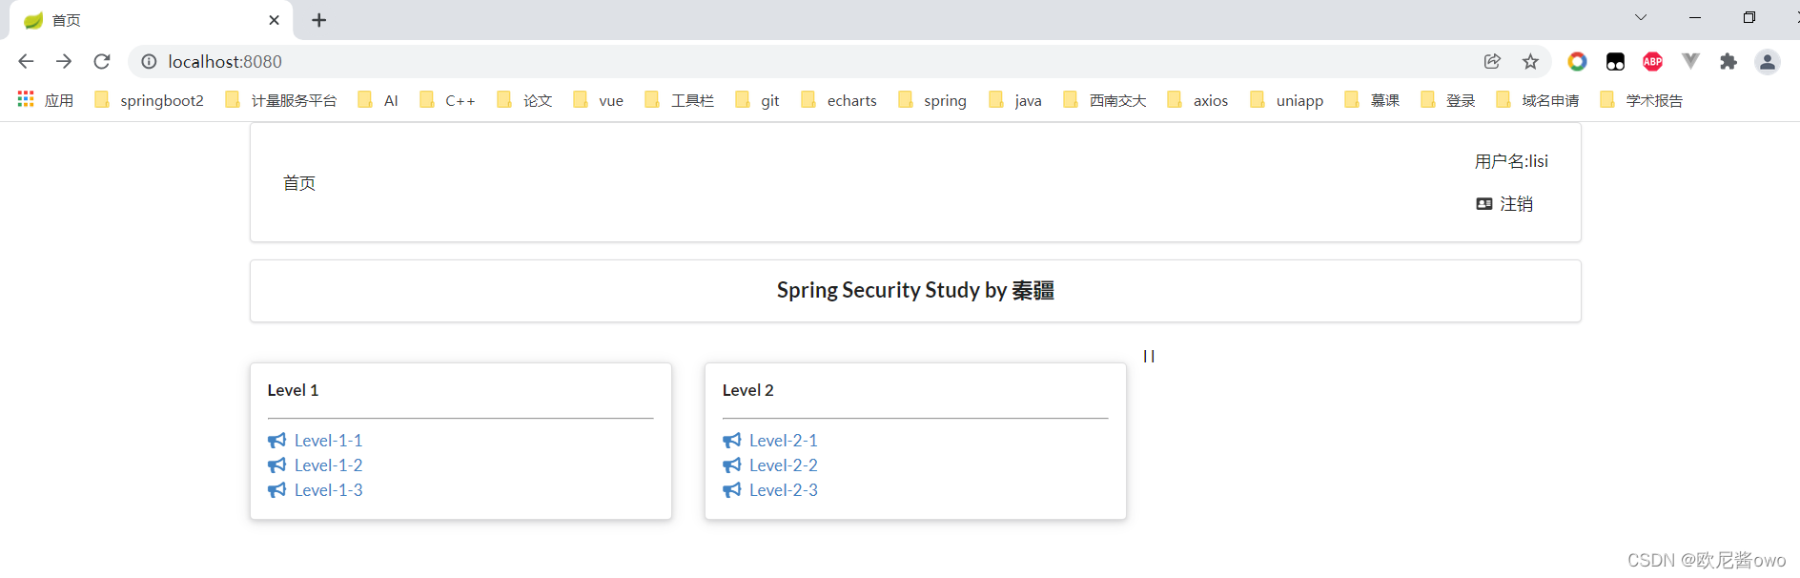Open the Level-1-3 link
This screenshot has width=1800, height=578.
(x=328, y=490)
